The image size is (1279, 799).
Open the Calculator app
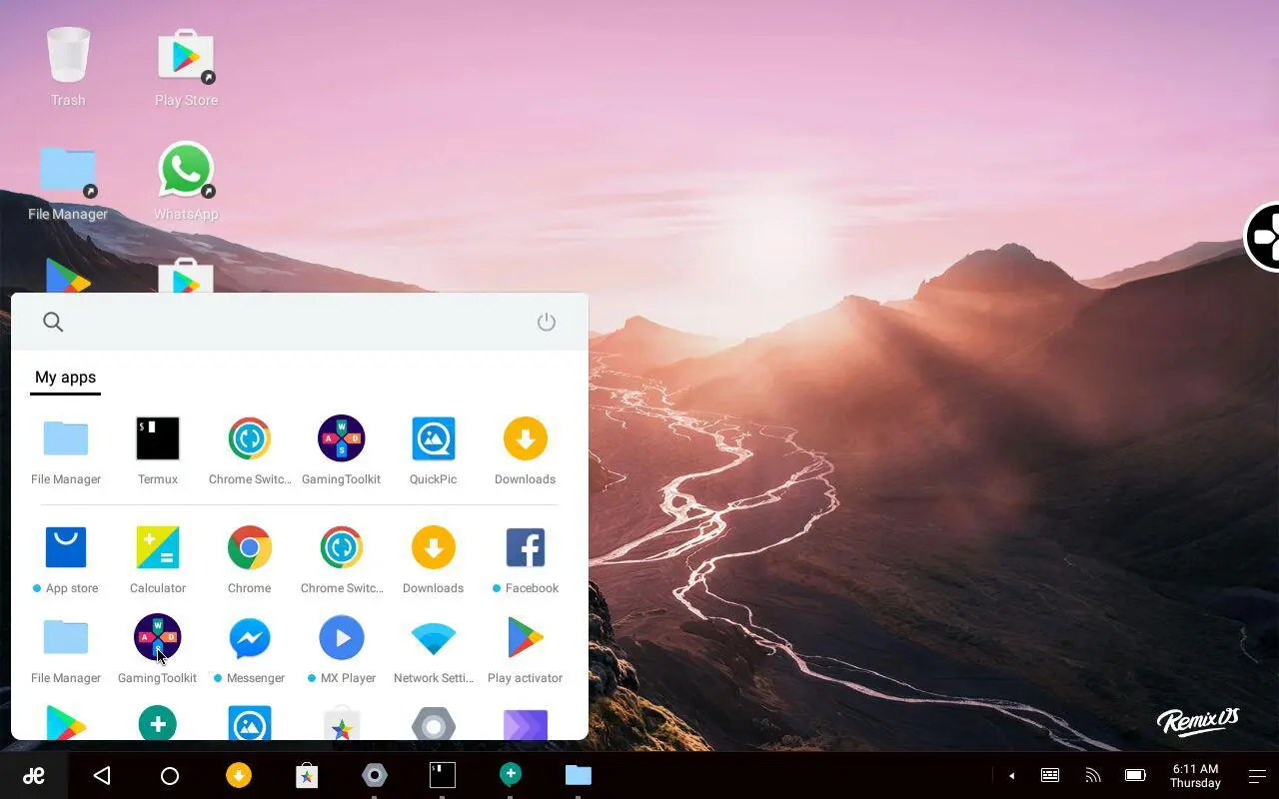[x=157, y=547]
